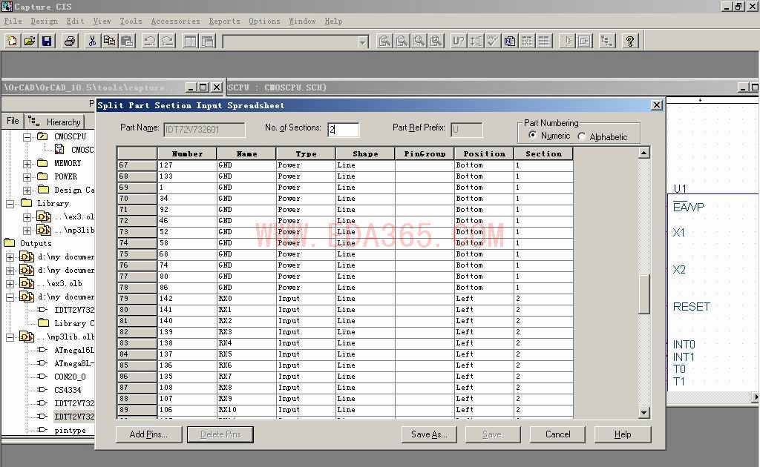Viewport: 760px width, 467px height.
Task: Select the Alphabetic part numbering option
Action: coord(582,137)
